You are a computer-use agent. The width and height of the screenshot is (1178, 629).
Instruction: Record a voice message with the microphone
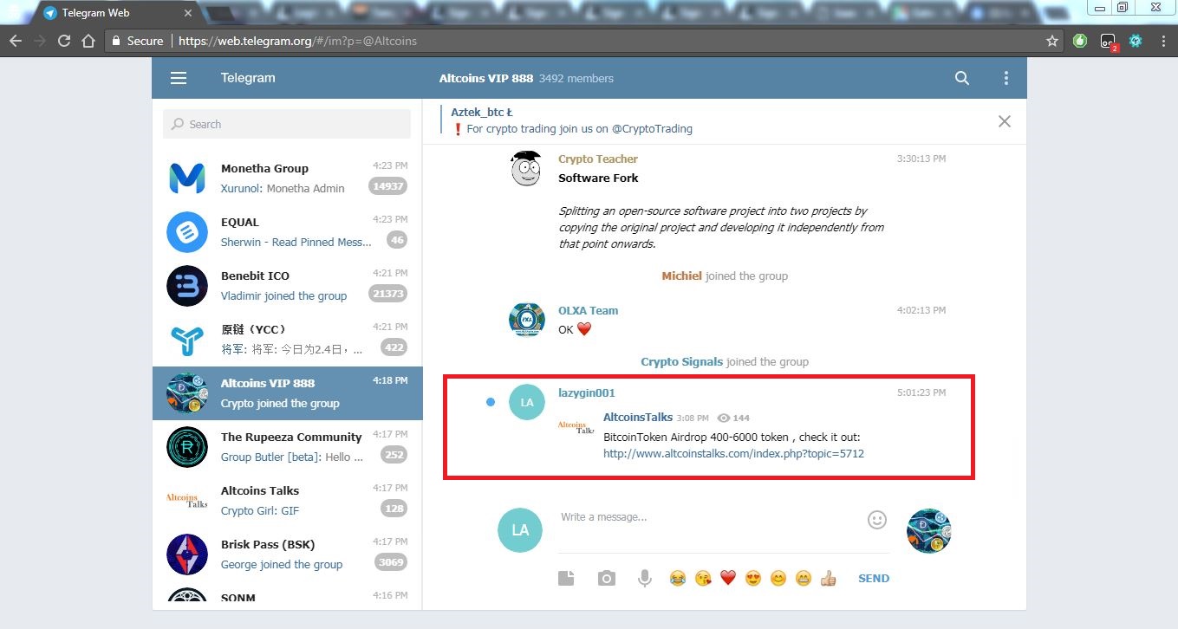pos(645,578)
